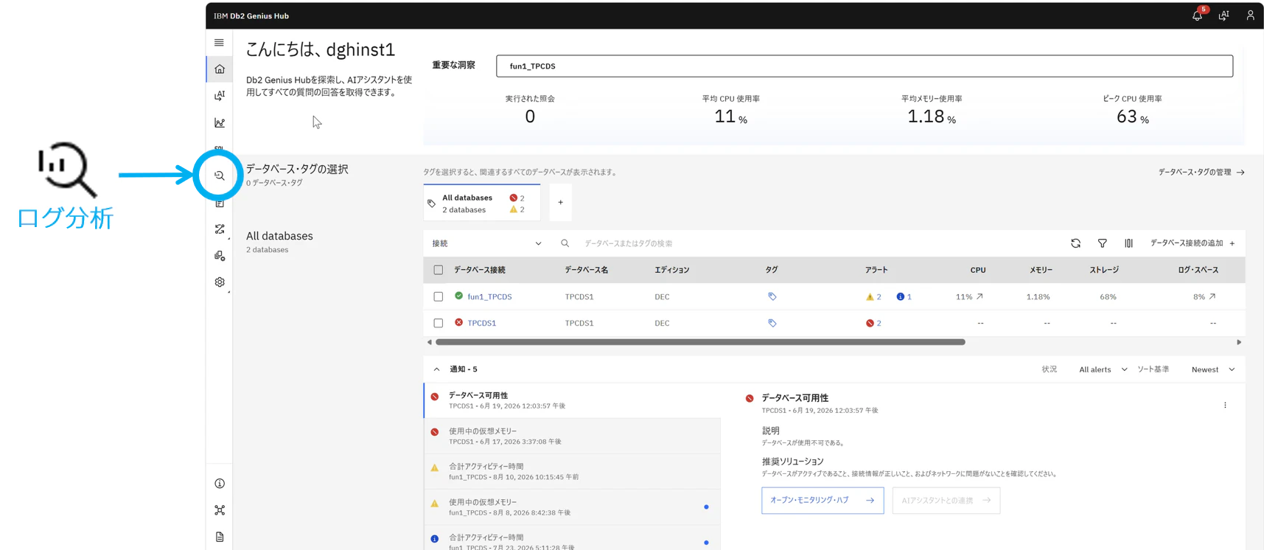Open the log analysis sidebar icon
The image size is (1264, 550).
tap(219, 175)
